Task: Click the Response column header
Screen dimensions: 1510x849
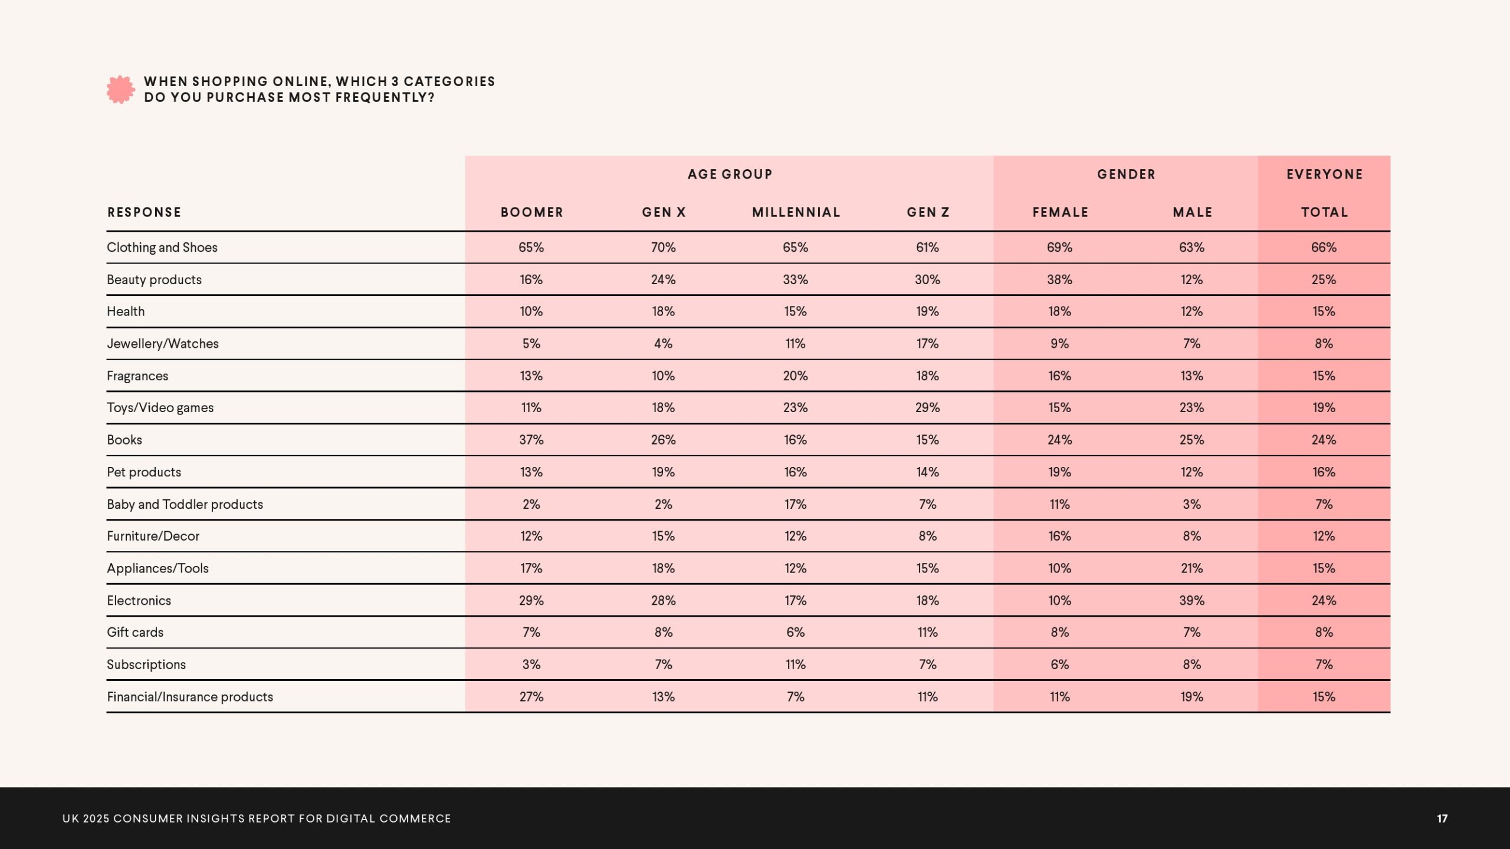Action: pyautogui.click(x=144, y=212)
